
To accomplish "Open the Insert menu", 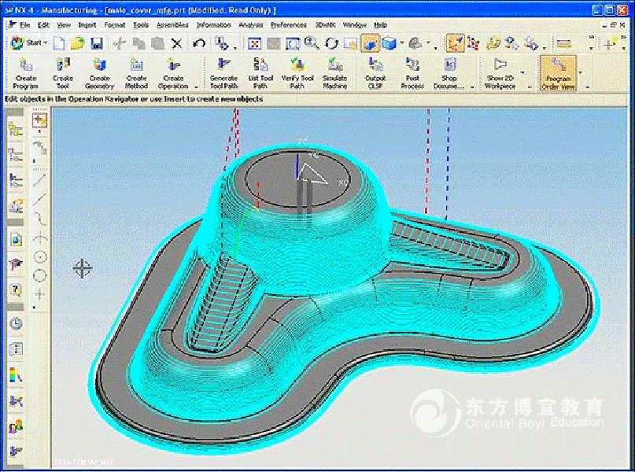I will (x=87, y=25).
